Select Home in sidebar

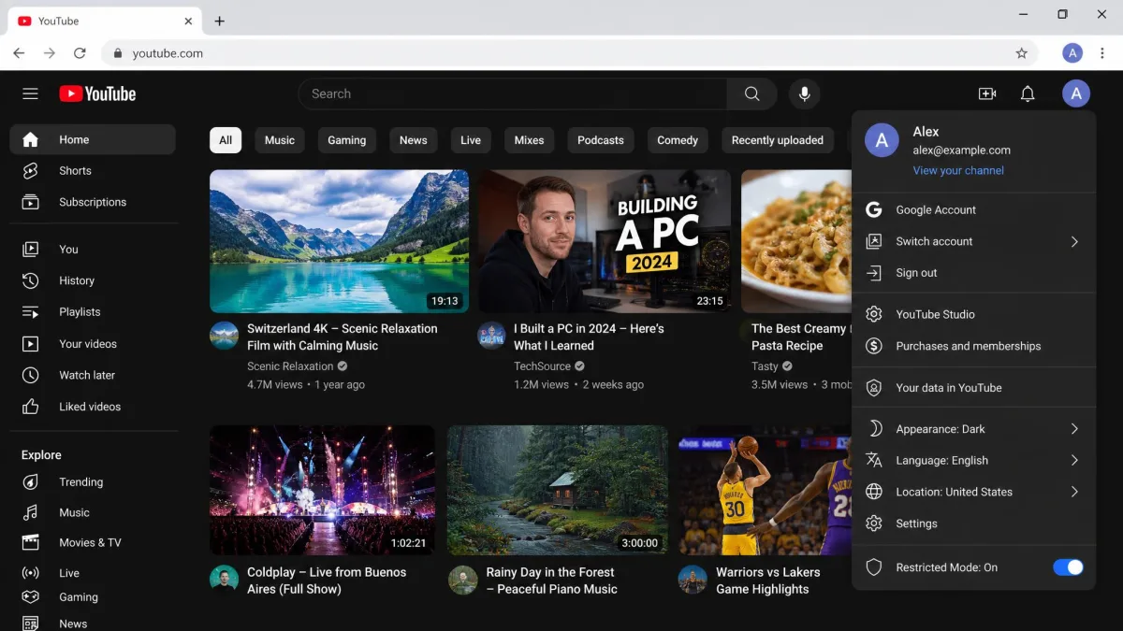[x=93, y=139]
